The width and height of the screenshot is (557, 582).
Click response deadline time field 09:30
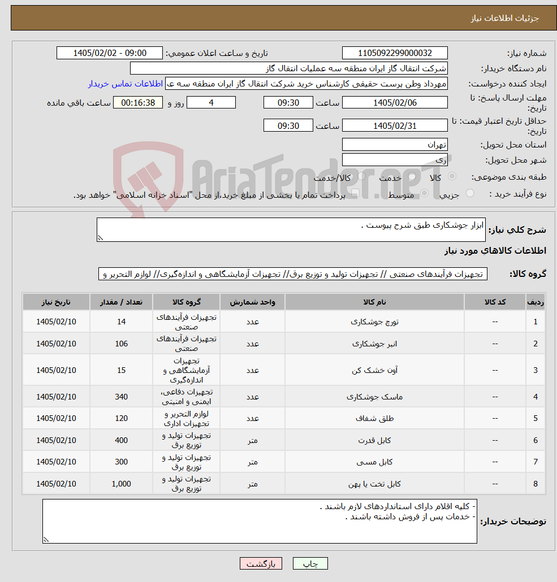(x=288, y=102)
